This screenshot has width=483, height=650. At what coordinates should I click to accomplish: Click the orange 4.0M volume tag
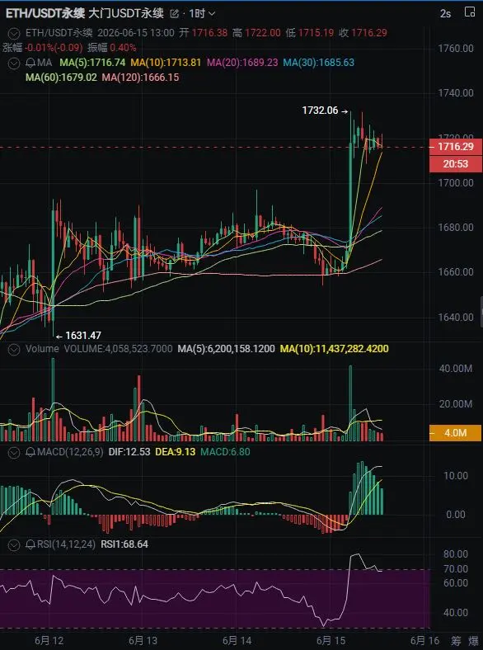click(456, 433)
